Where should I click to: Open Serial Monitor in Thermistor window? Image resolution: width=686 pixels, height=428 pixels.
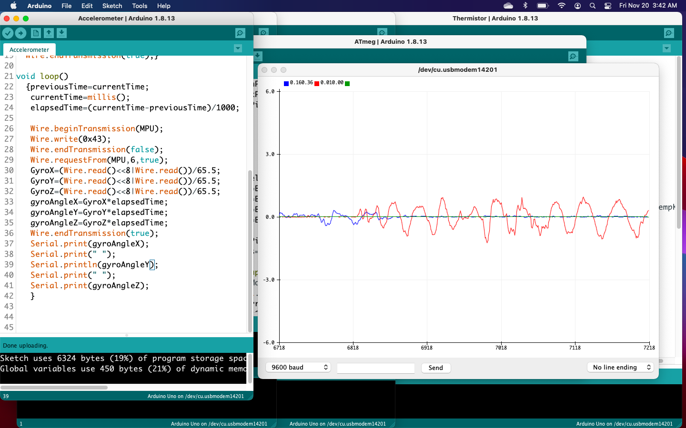tap(669, 33)
